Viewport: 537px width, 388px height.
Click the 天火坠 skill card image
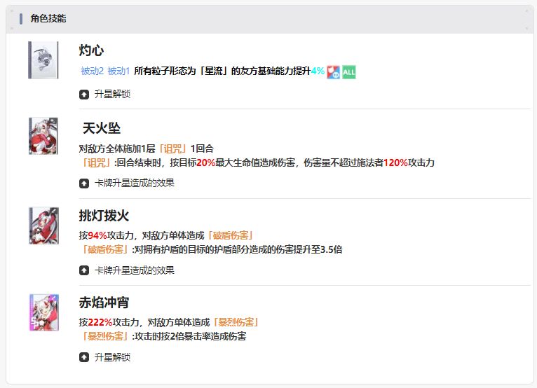click(x=43, y=136)
